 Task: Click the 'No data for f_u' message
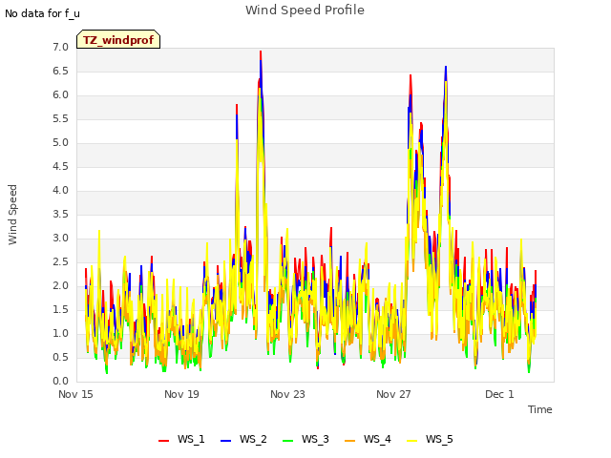pos(42,13)
